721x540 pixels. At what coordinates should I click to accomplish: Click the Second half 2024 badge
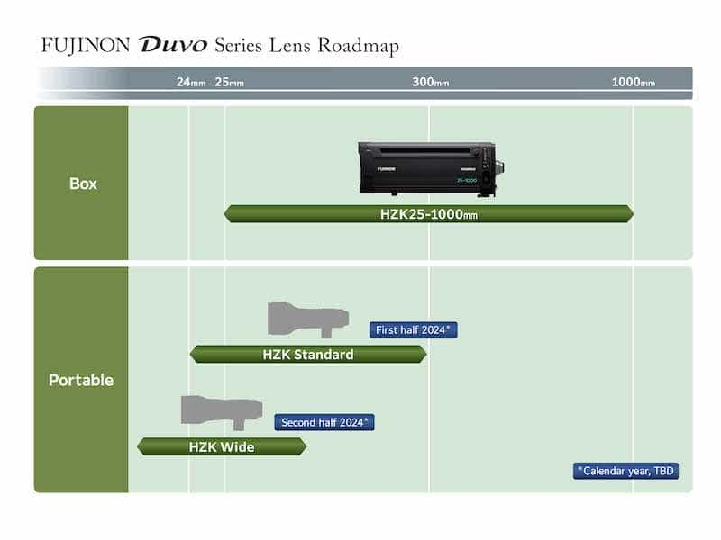[x=324, y=420]
